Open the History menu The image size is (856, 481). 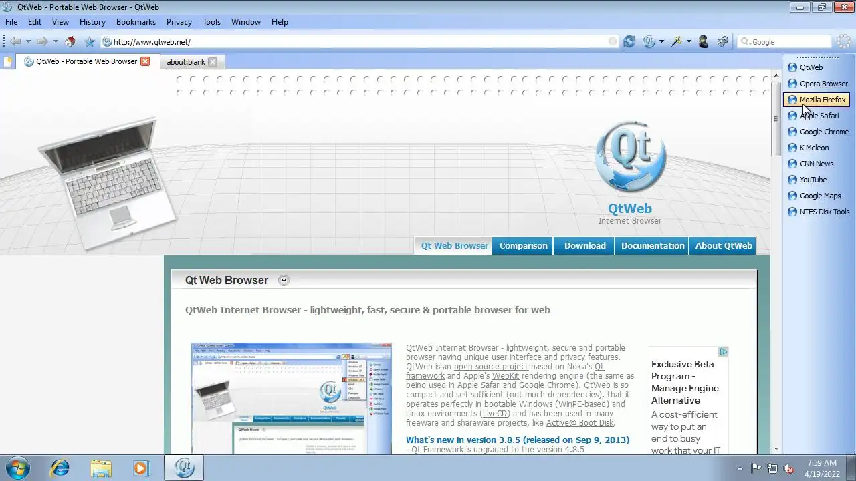(92, 22)
